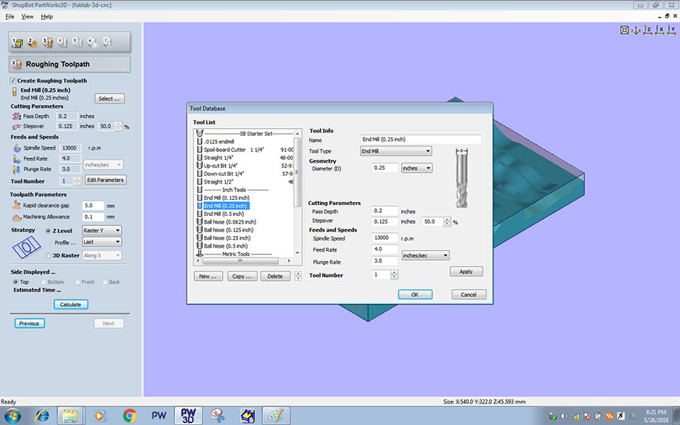This screenshot has height=425, width=680.
Task: Open Snipping Tool from taskbar
Action: [217, 416]
